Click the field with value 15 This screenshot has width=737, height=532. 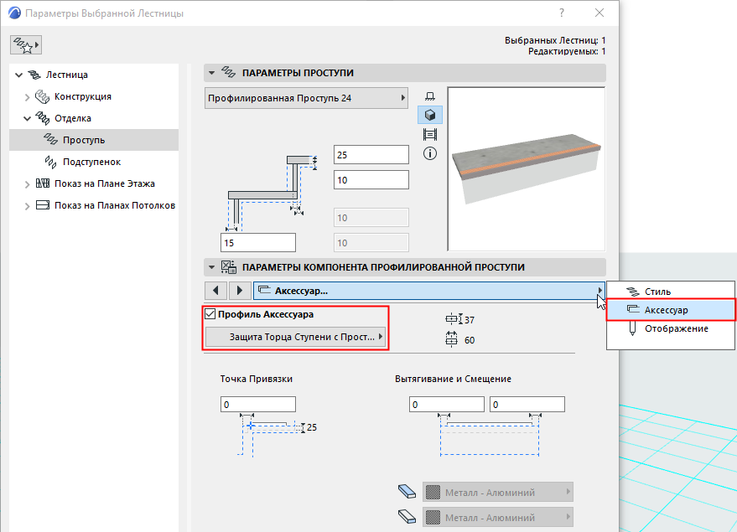258,243
